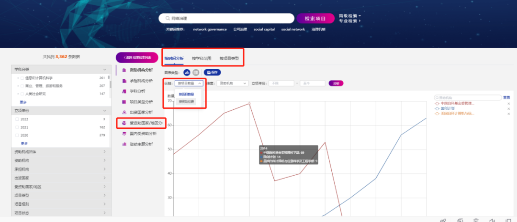Enable the 人类社会研究 checkbox
Screen dimensions: 517x222
[x=22, y=94]
